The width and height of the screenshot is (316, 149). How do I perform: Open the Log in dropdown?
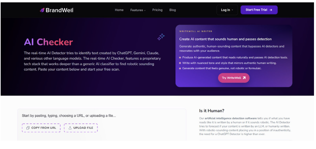227,10
